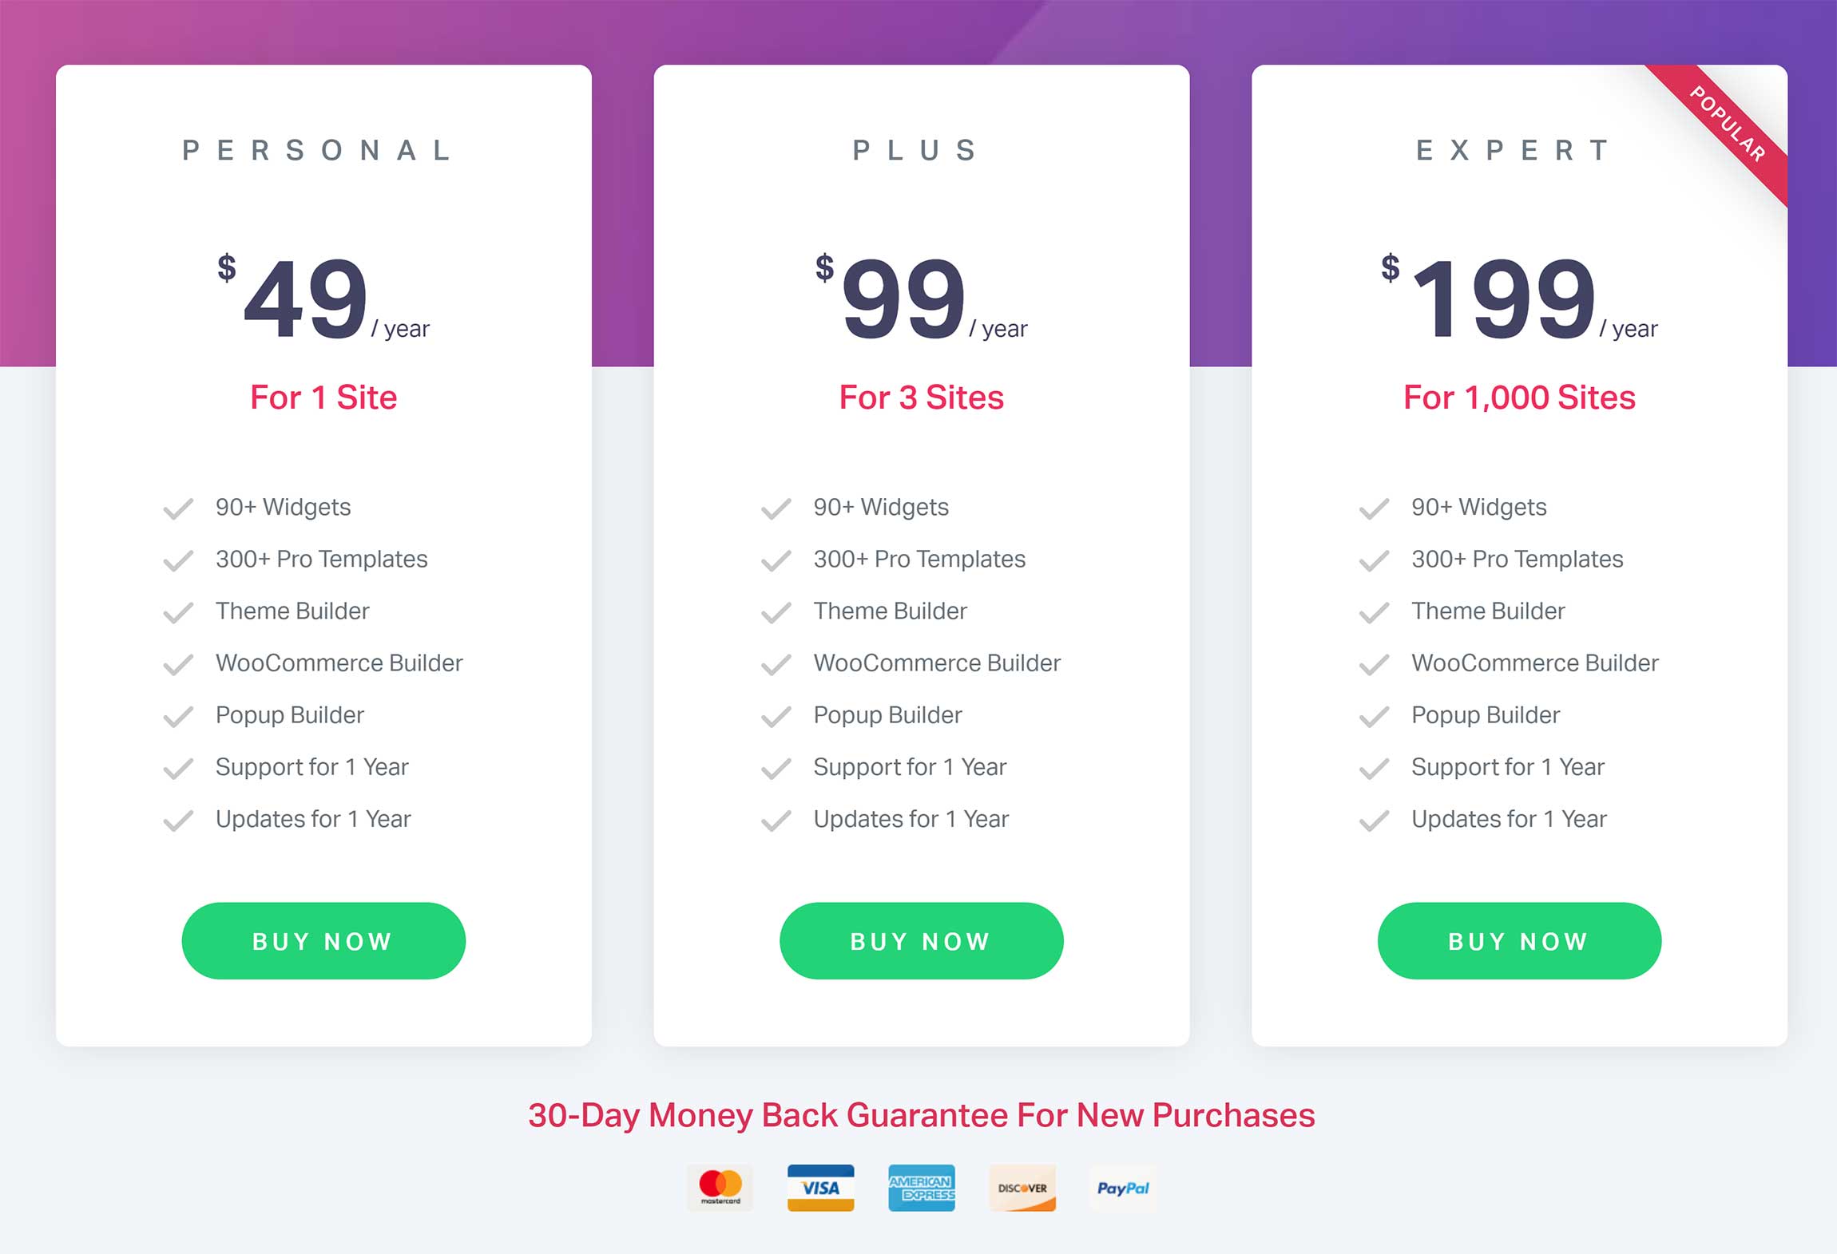Click the American Express payment icon
The image size is (1837, 1254).
tap(921, 1188)
